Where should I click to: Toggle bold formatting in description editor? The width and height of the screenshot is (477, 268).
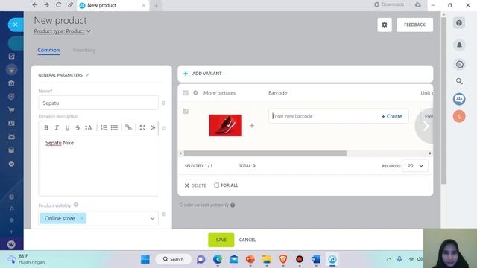tap(46, 127)
